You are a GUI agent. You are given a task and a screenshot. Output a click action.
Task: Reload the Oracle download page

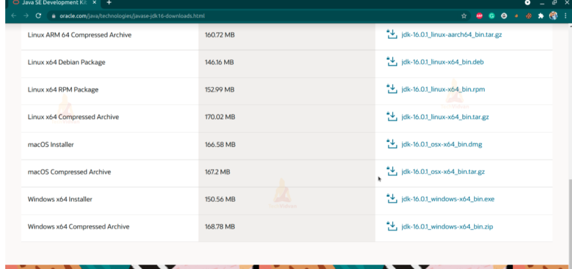[x=38, y=16]
